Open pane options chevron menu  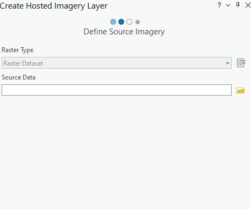pyautogui.click(x=228, y=5)
